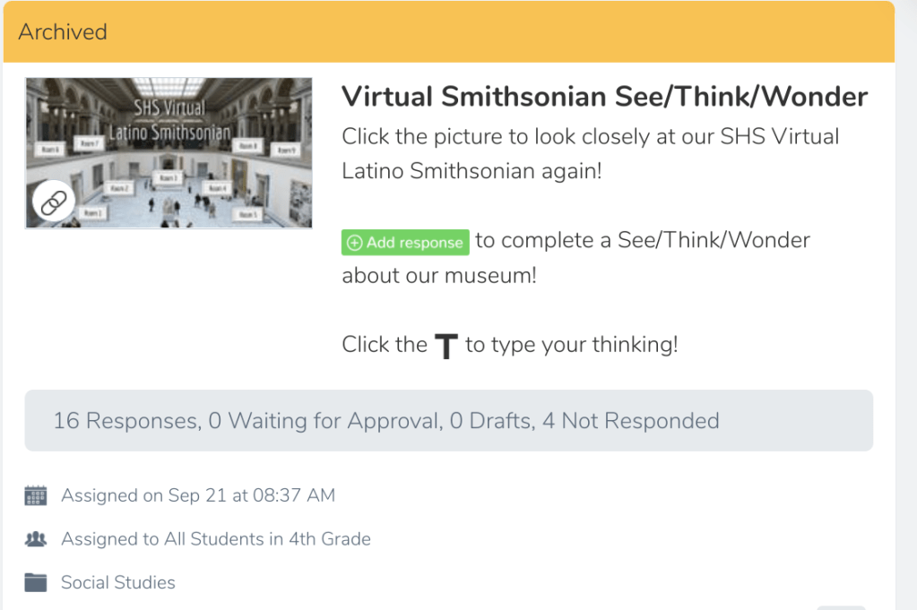This screenshot has width=917, height=610.
Task: Click Assigned to All Students in 4th Grade
Action: (x=215, y=539)
